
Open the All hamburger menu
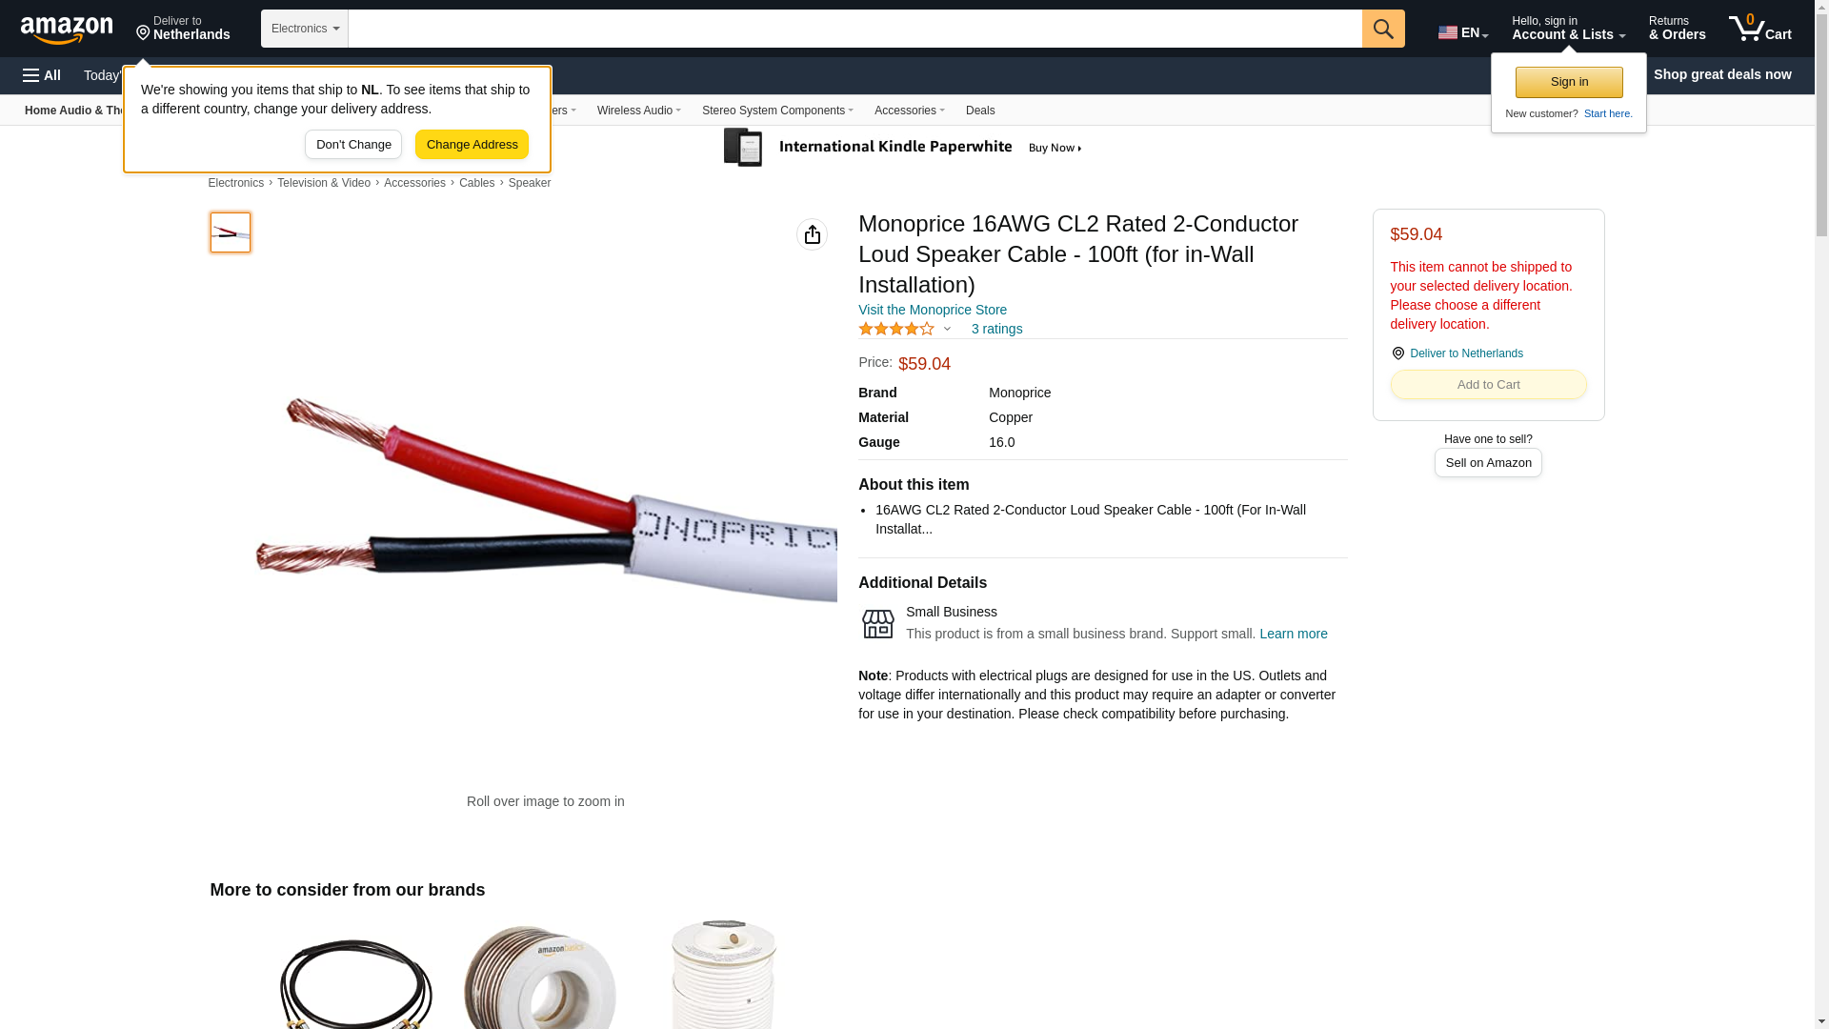click(42, 75)
